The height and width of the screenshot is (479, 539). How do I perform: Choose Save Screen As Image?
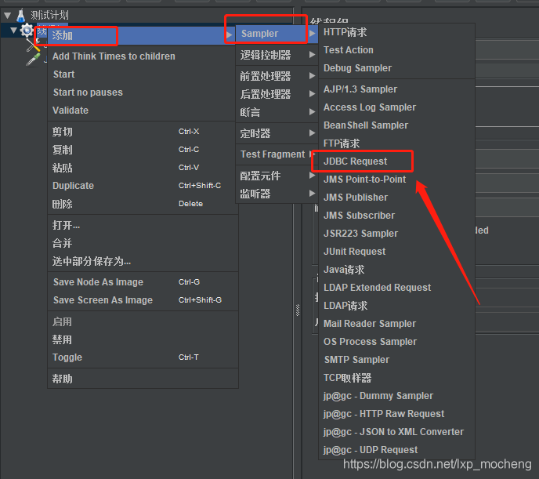[143, 300]
